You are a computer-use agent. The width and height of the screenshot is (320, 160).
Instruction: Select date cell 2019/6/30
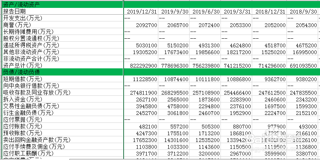tap(205, 11)
